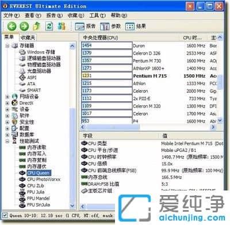This screenshot has width=230, height=225.
Task: Expand the 网络设备 tree node
Action: (x=7, y=97)
